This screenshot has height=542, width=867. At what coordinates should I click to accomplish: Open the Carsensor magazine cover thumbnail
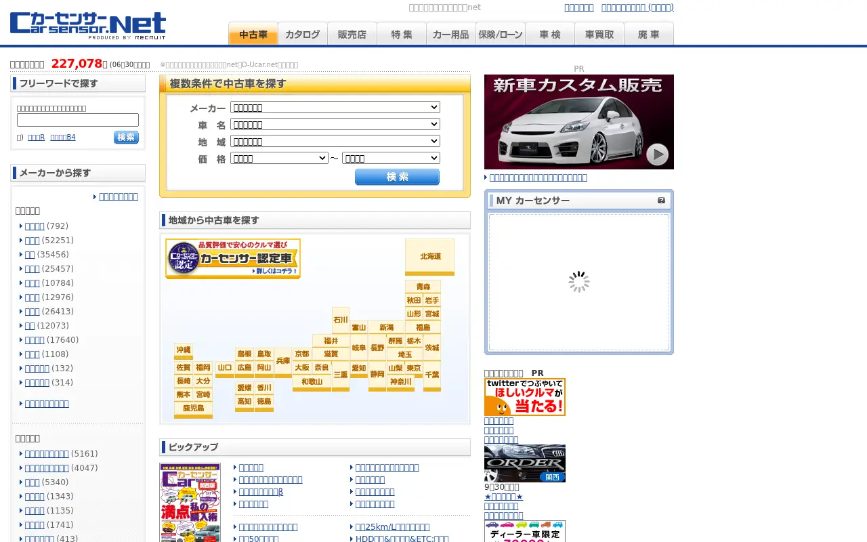click(190, 503)
